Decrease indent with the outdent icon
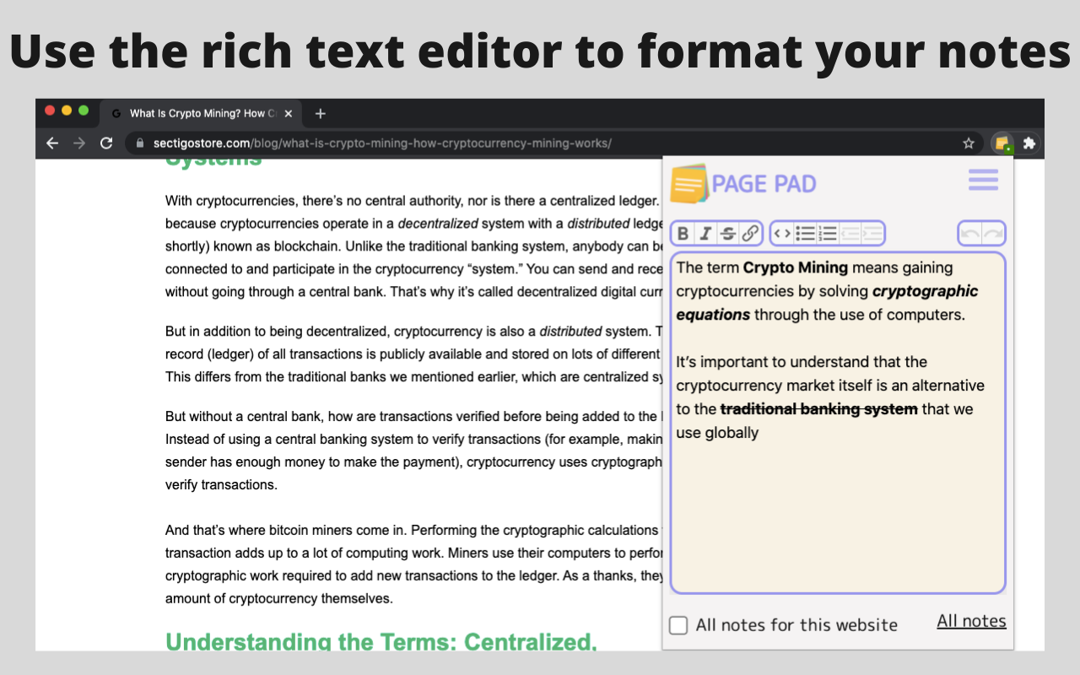 click(x=850, y=234)
